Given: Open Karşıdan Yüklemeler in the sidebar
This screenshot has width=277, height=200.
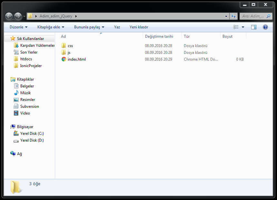Looking at the screenshot, I should tap(37, 45).
